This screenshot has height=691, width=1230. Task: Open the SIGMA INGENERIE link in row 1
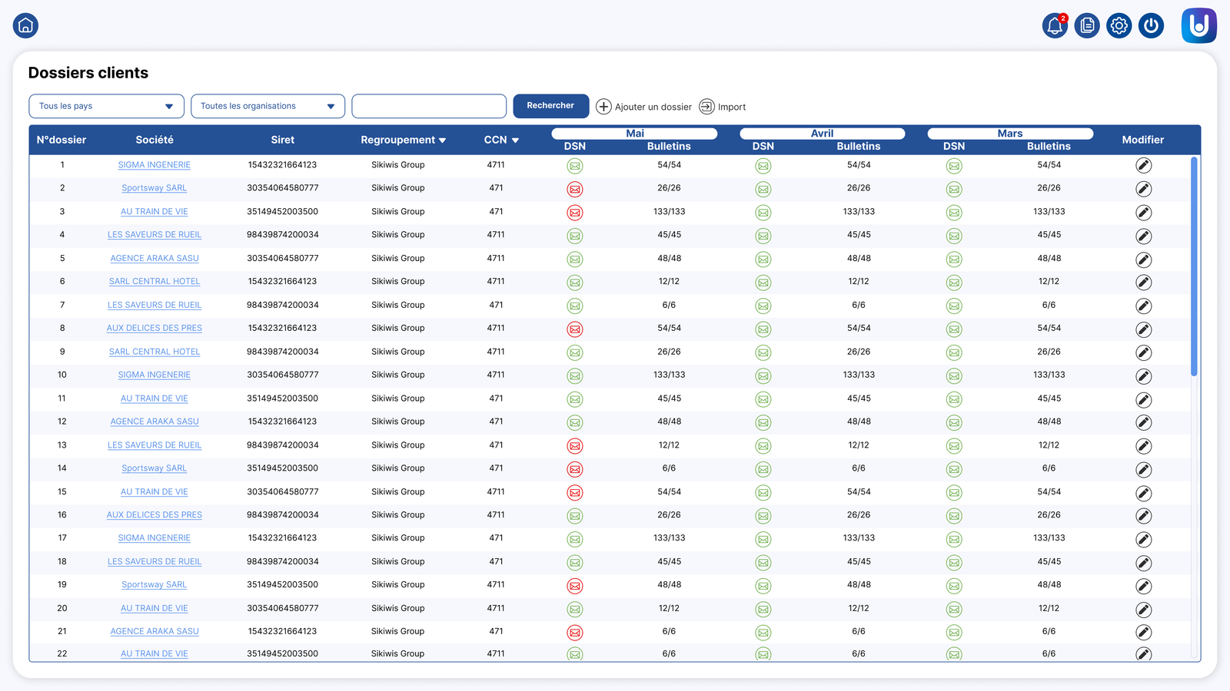155,165
